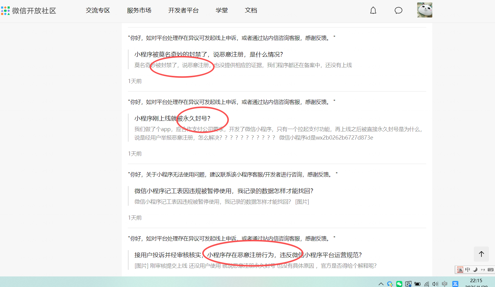
Task: Open the 开发者平台 nav item
Action: pyautogui.click(x=184, y=11)
